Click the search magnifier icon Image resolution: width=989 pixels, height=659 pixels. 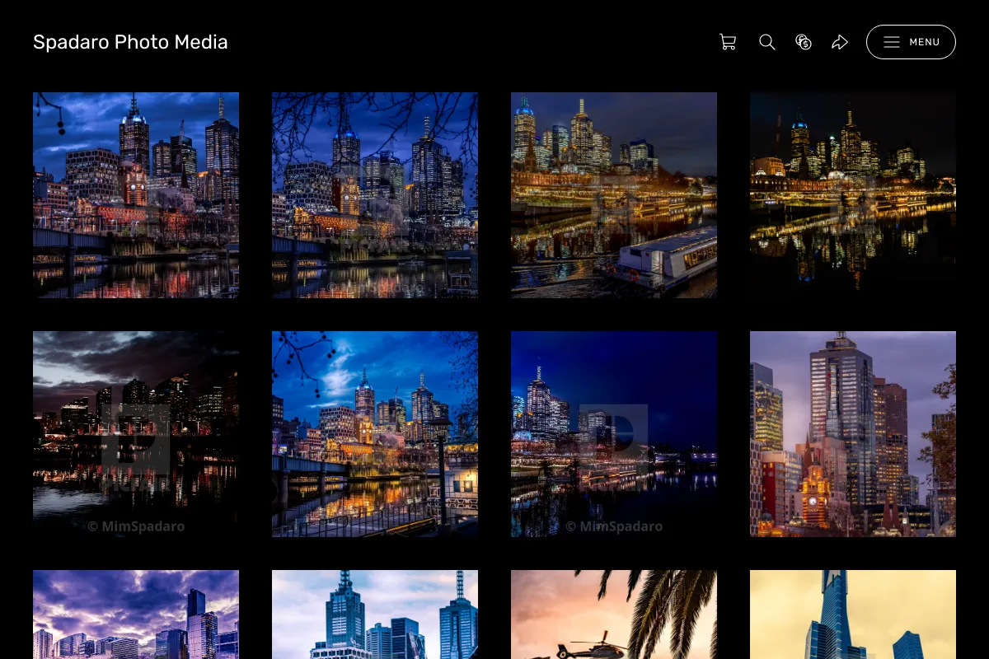767,42
